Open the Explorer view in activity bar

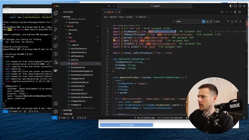click(56, 13)
